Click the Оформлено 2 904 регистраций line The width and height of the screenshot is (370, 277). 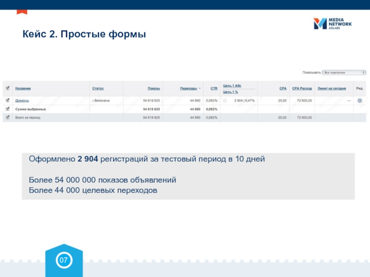point(147,159)
